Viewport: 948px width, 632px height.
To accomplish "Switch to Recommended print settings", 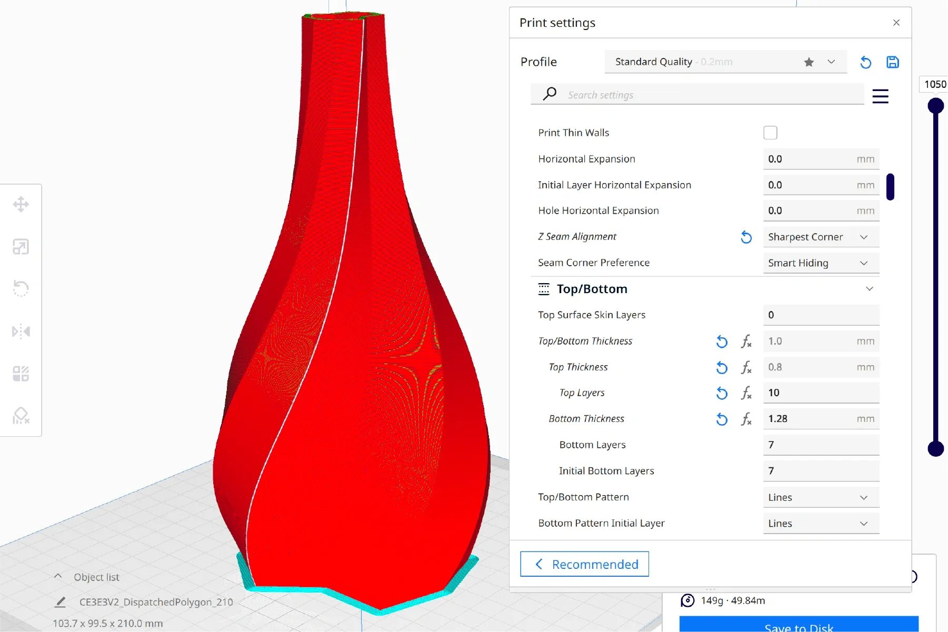I will click(x=584, y=564).
